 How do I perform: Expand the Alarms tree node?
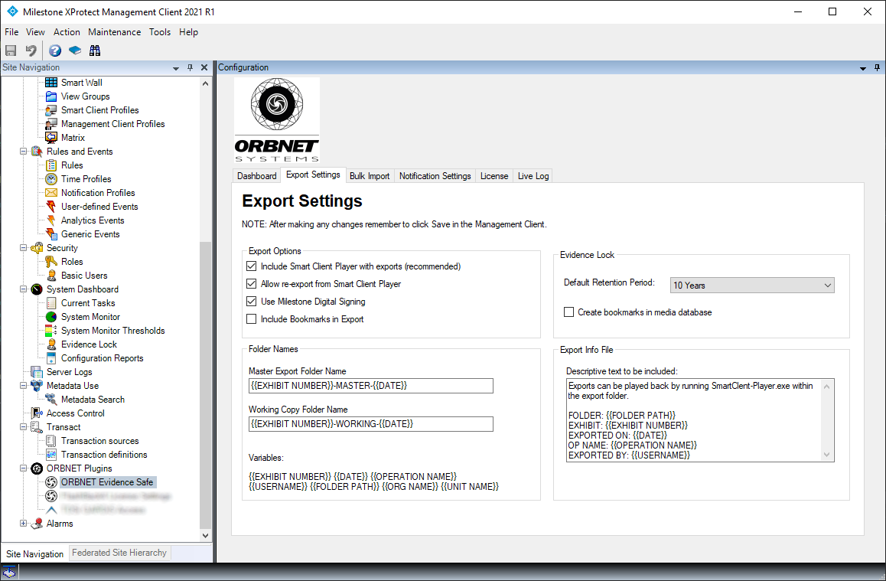click(x=23, y=524)
